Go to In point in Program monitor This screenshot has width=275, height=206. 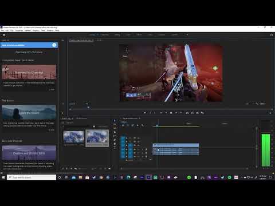point(161,113)
